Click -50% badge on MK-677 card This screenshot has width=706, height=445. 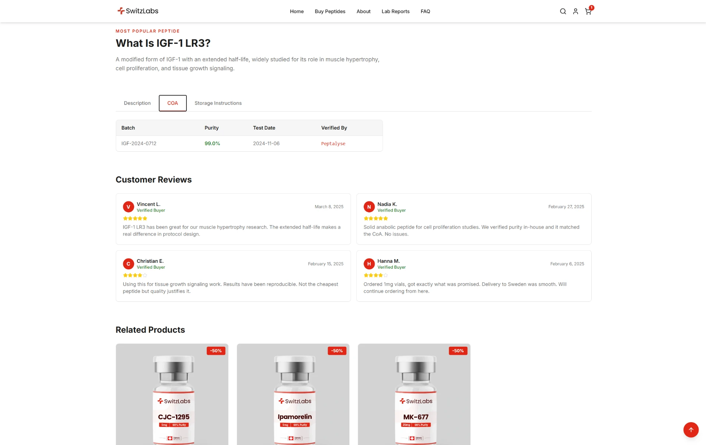tap(458, 351)
